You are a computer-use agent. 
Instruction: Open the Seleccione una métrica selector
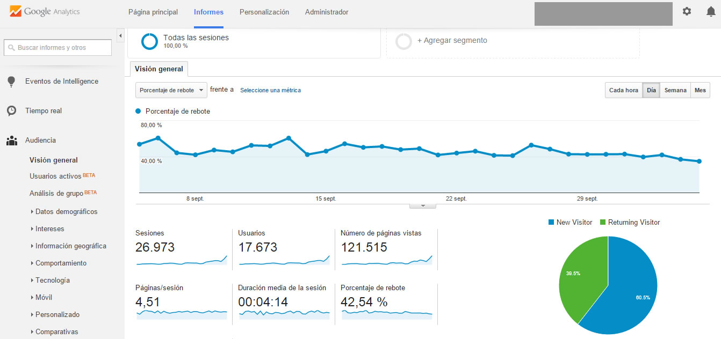coord(270,90)
